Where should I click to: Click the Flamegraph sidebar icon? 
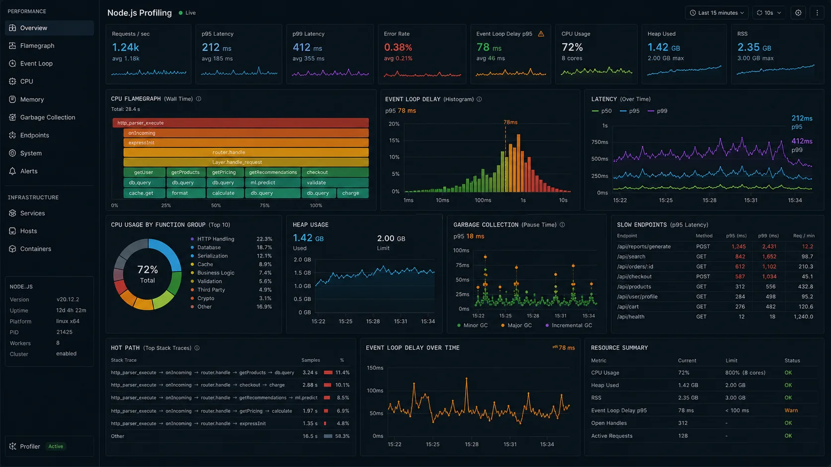click(12, 46)
